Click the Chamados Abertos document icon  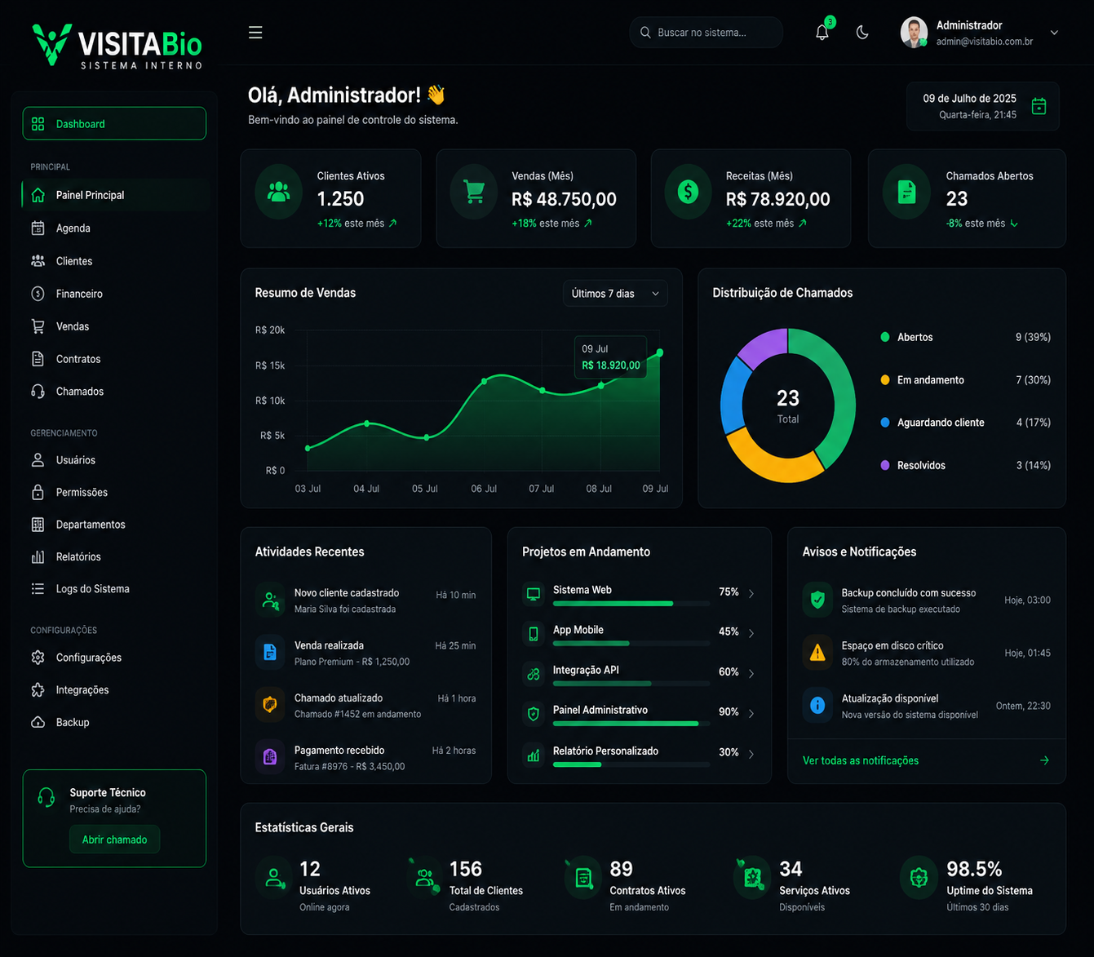pyautogui.click(x=906, y=193)
